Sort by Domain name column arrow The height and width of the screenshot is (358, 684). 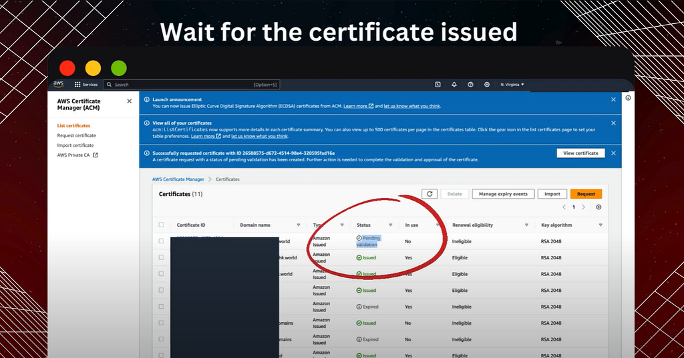click(x=299, y=225)
